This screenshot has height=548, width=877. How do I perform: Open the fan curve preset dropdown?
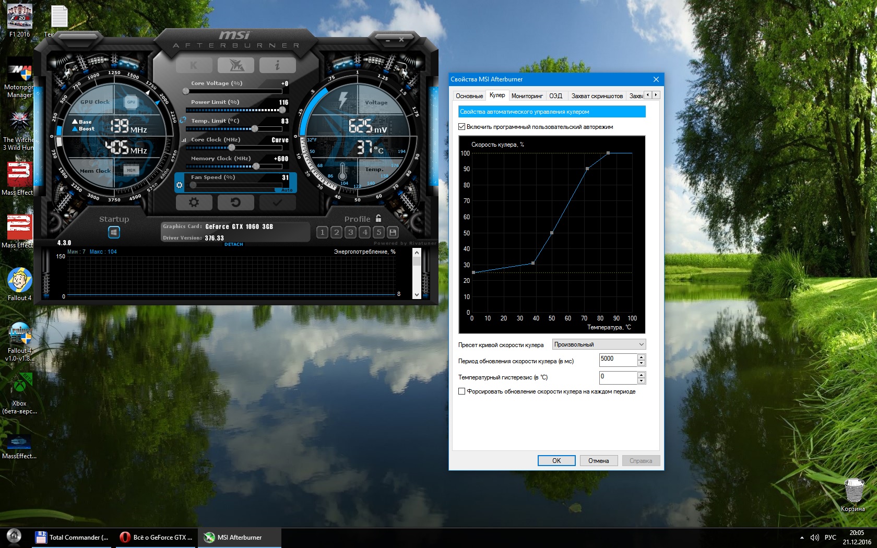pos(599,344)
